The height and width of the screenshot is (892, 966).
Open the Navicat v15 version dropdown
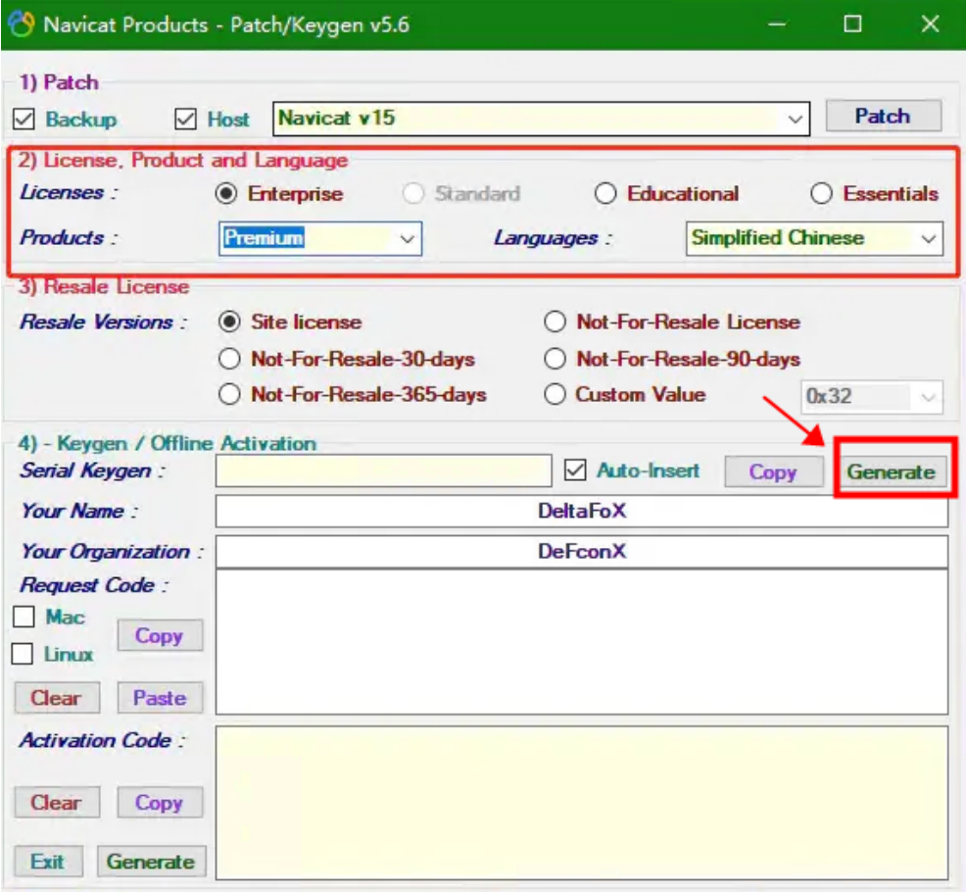point(541,119)
